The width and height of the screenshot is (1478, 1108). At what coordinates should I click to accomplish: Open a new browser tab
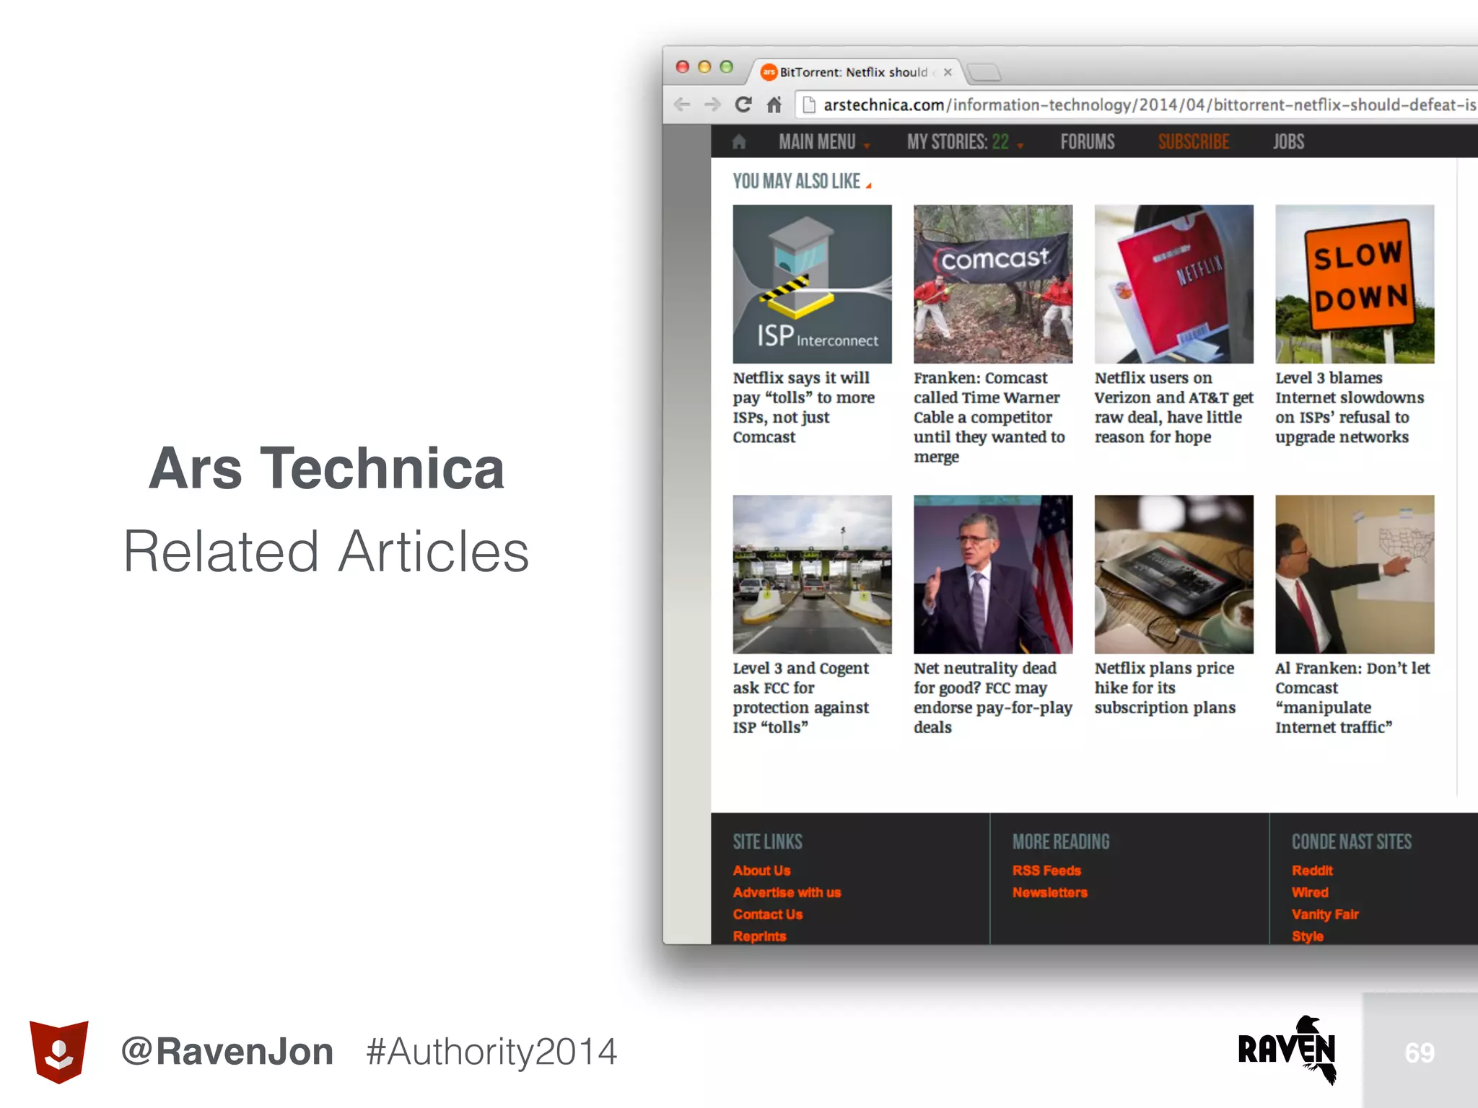tap(984, 72)
